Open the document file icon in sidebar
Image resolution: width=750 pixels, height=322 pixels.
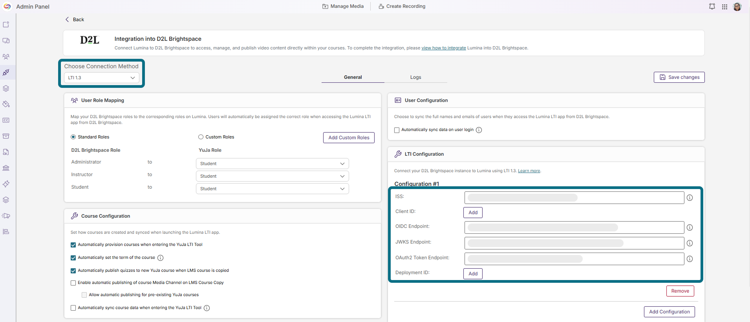point(6,152)
